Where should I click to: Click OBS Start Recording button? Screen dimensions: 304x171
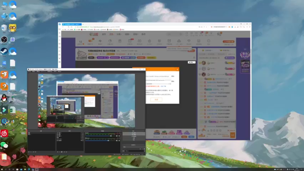pos(134,135)
